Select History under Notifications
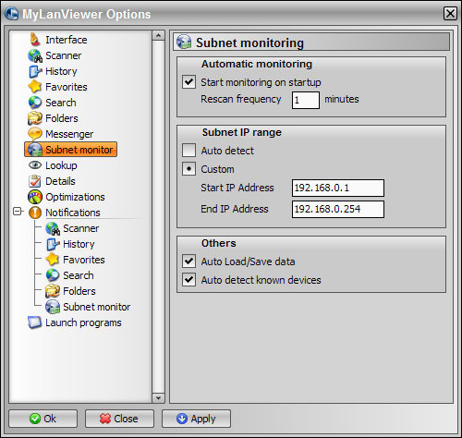This screenshot has width=462, height=438. 70,244
